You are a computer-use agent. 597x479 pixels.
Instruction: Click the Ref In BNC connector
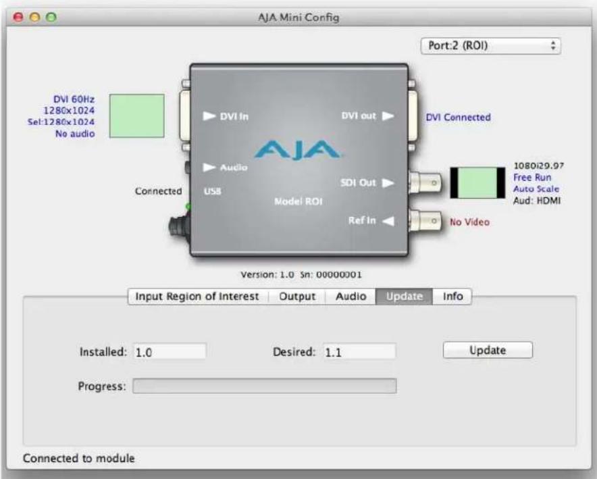[x=425, y=220]
